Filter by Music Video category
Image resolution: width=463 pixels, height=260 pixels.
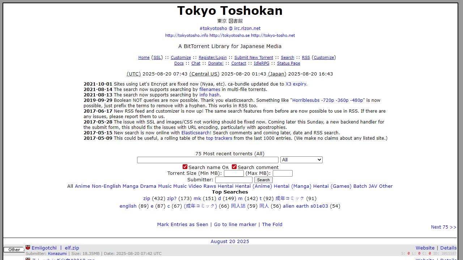point(187,186)
